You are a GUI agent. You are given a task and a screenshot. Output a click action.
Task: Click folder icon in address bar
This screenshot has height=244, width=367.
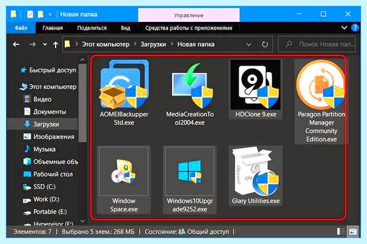[67, 44]
